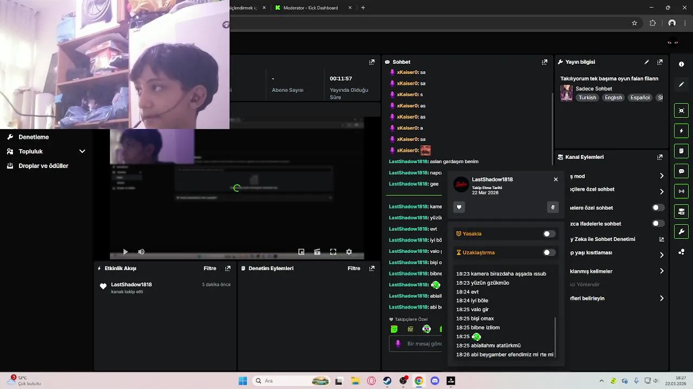Click LastShadow1818 'aslan gardaşım benim' username
The image size is (693, 389).
point(408,162)
